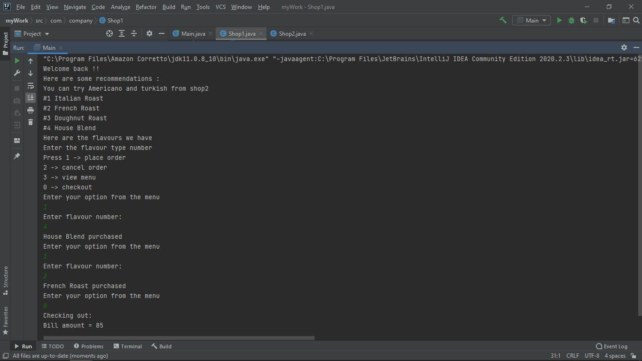Select opened file with crosshair locate icon
The width and height of the screenshot is (642, 361).
110,33
